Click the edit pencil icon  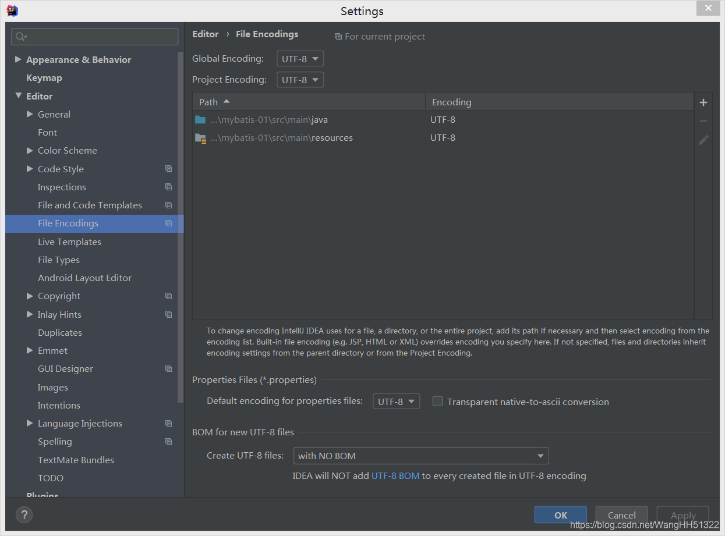pyautogui.click(x=703, y=140)
